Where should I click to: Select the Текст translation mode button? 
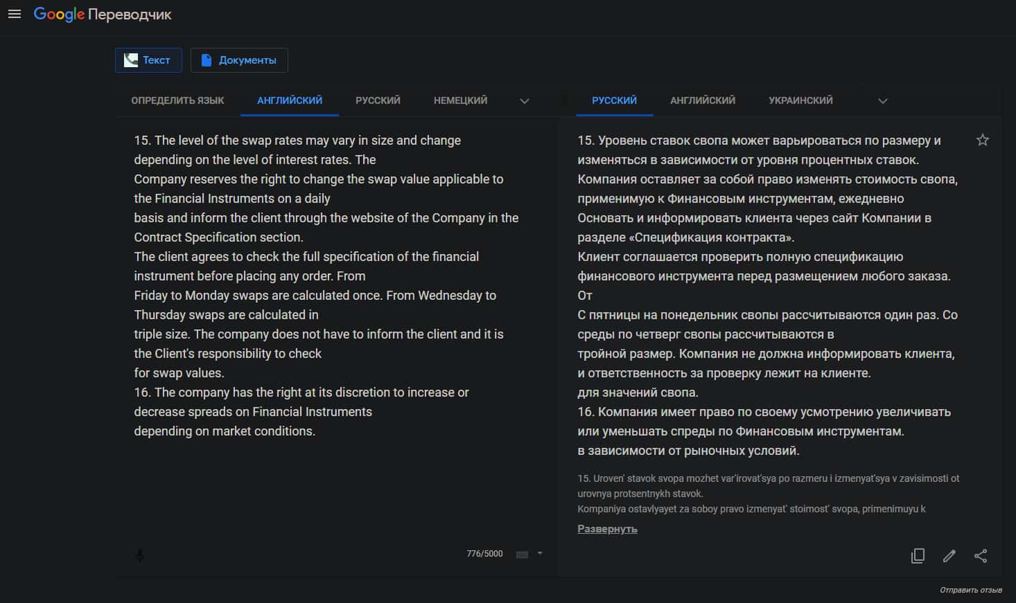pyautogui.click(x=148, y=60)
